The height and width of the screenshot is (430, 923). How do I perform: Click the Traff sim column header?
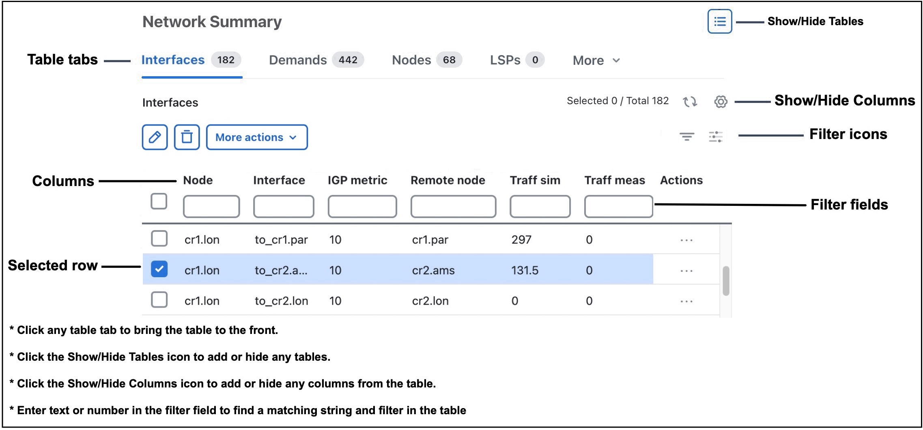[535, 180]
